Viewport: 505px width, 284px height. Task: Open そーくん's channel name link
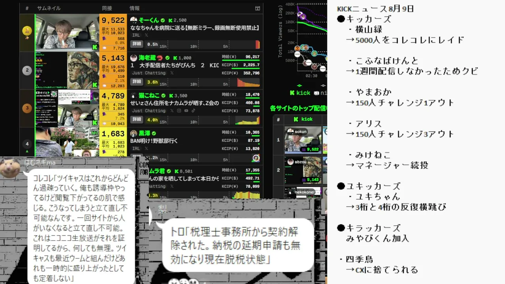tap(148, 20)
